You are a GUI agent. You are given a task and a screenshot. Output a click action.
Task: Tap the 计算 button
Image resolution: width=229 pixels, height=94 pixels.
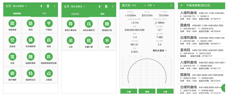129,91
